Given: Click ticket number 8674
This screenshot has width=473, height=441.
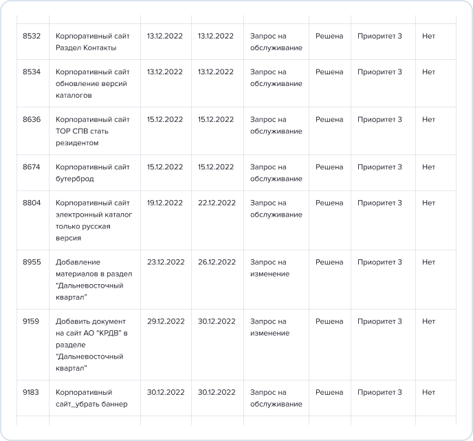Looking at the screenshot, I should click(x=32, y=166).
